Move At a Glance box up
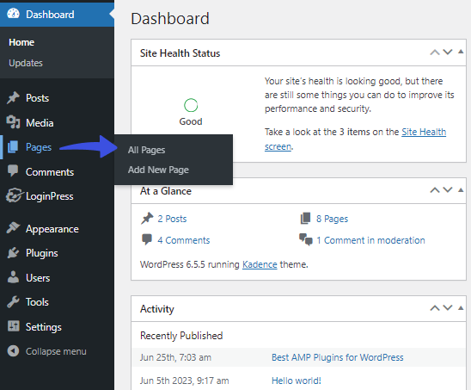Image resolution: width=471 pixels, height=390 pixels. coord(435,190)
